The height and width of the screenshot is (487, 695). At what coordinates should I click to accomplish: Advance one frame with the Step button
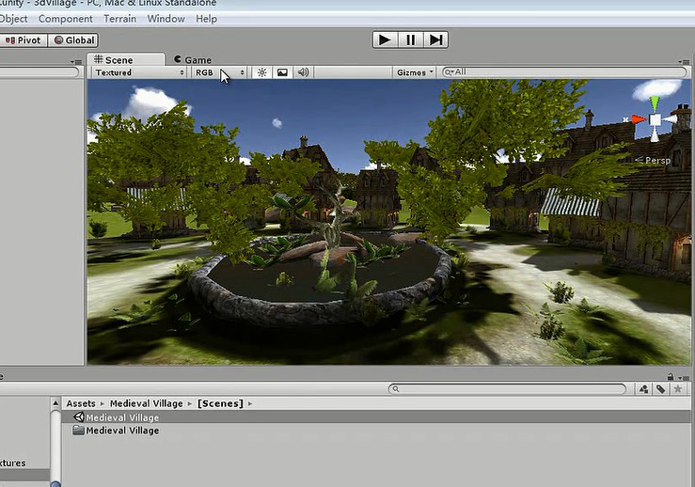(435, 39)
